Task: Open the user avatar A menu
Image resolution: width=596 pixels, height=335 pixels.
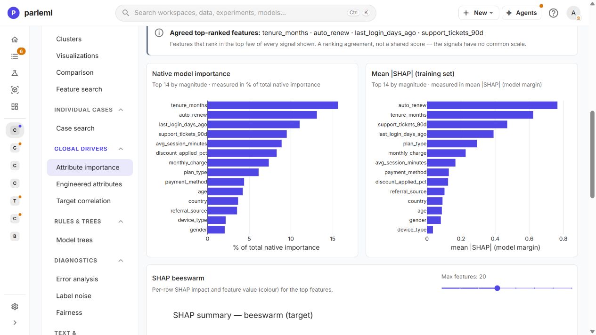Action: pos(573,13)
